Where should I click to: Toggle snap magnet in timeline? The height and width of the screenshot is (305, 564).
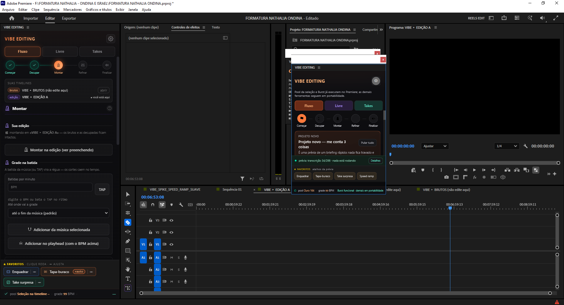(153, 205)
